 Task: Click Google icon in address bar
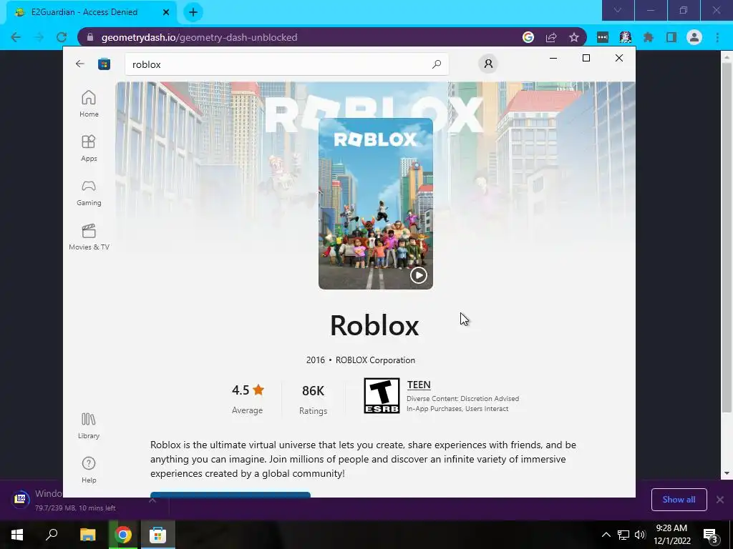pyautogui.click(x=528, y=37)
